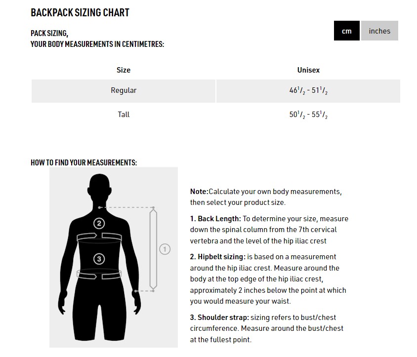
Task: Select the Tall size row
Action: click(124, 115)
